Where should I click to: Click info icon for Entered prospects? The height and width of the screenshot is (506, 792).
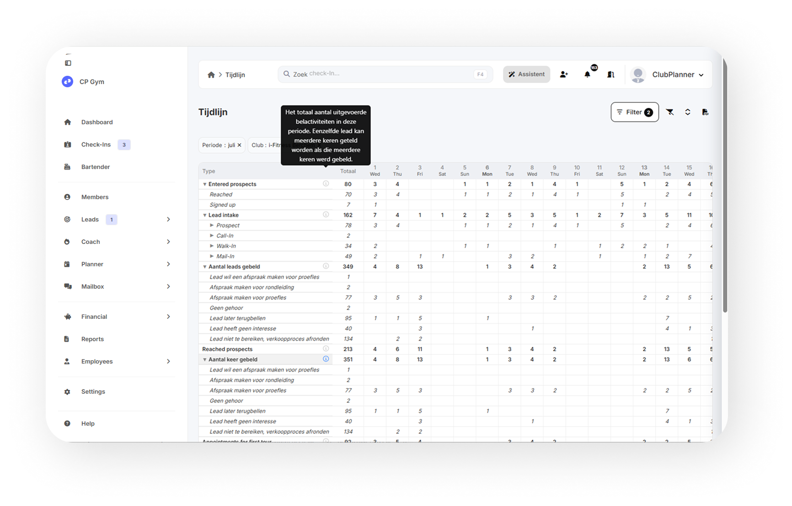point(326,184)
